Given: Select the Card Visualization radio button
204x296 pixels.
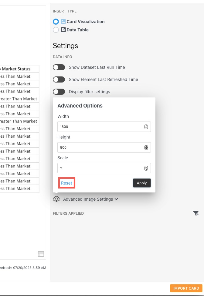Looking at the screenshot, I should (56, 22).
